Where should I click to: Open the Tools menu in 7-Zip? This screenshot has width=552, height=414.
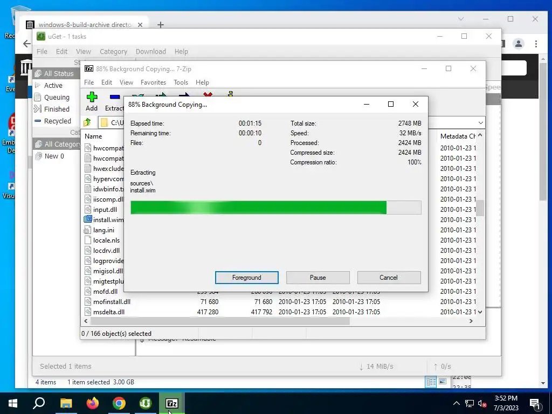[181, 82]
